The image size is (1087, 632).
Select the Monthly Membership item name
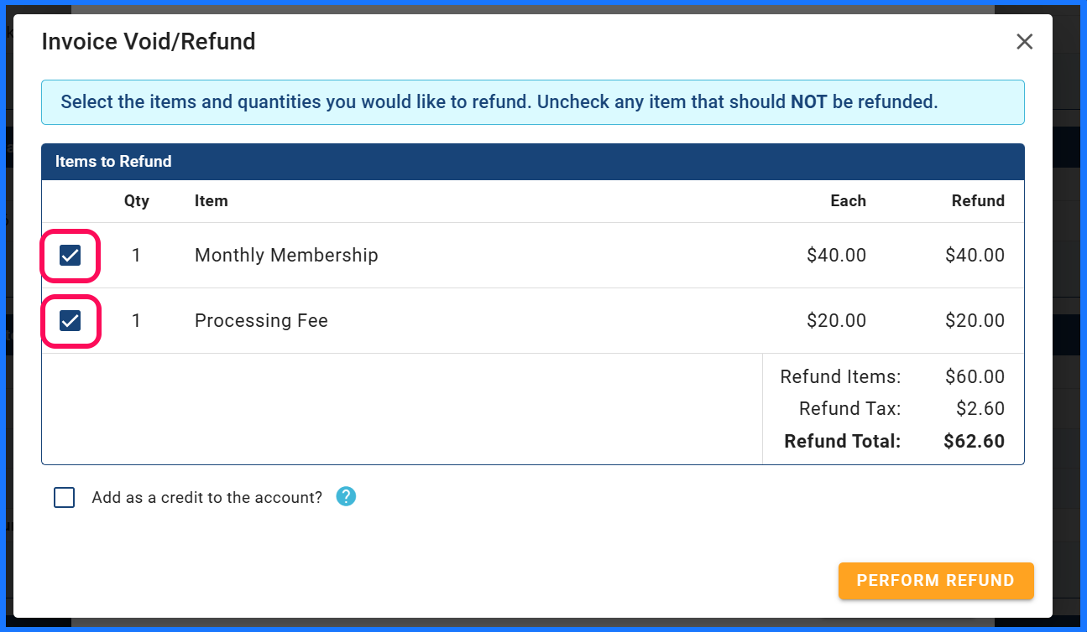click(x=286, y=255)
